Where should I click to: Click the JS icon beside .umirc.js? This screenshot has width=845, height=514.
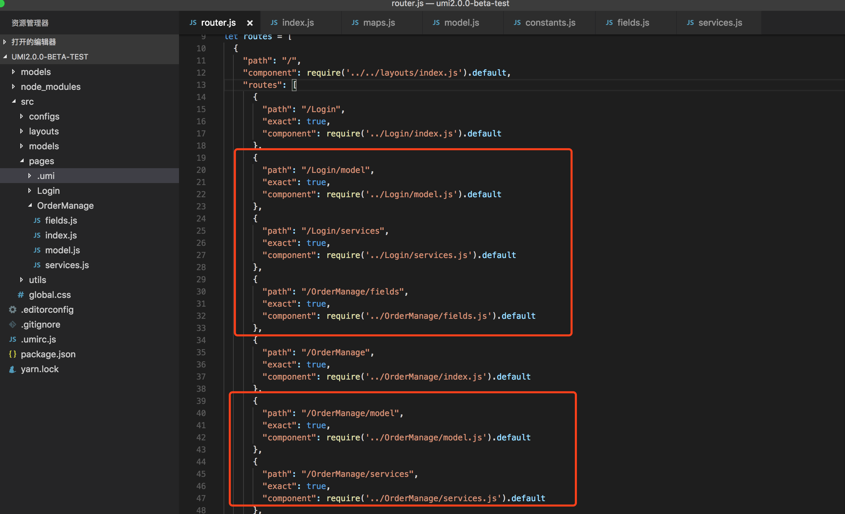pyautogui.click(x=12, y=339)
